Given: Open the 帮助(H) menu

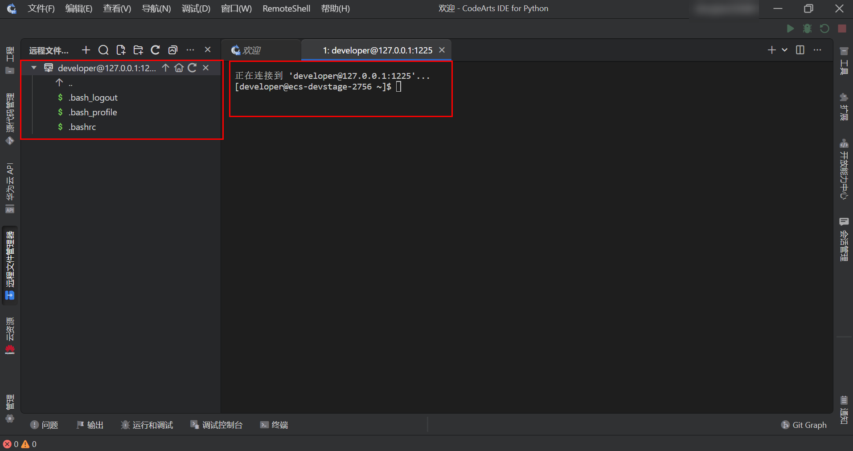Looking at the screenshot, I should click(x=336, y=8).
